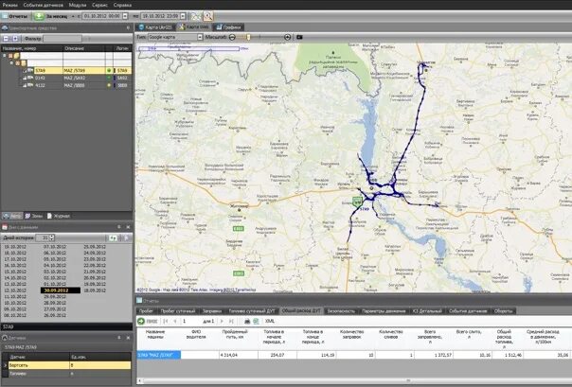
Task: Click the track route icon in the toolbar
Action: coord(196,16)
